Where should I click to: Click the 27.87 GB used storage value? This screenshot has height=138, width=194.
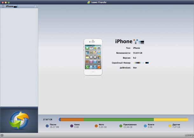point(48,120)
